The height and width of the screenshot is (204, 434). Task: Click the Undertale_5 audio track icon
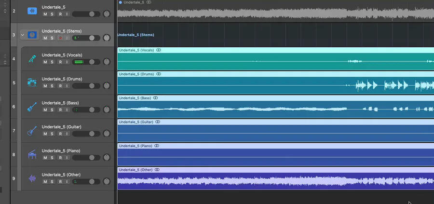point(32,11)
